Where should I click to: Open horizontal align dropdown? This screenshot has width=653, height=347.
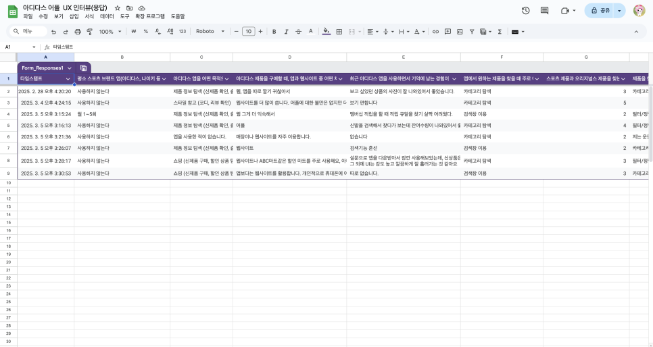coord(372,32)
